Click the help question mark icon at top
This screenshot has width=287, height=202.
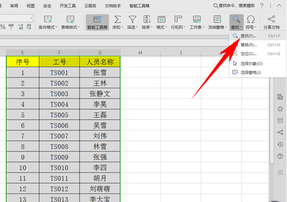(x=262, y=6)
